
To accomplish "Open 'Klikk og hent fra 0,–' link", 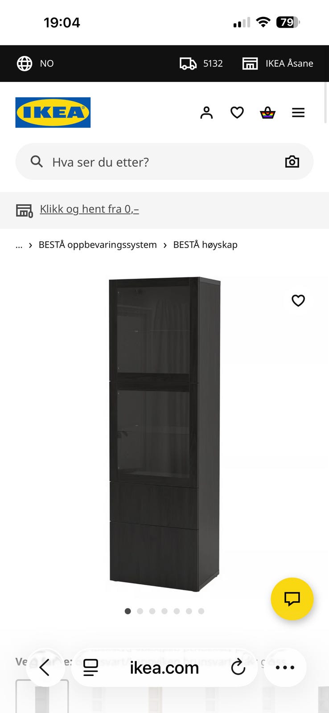I will pyautogui.click(x=89, y=209).
